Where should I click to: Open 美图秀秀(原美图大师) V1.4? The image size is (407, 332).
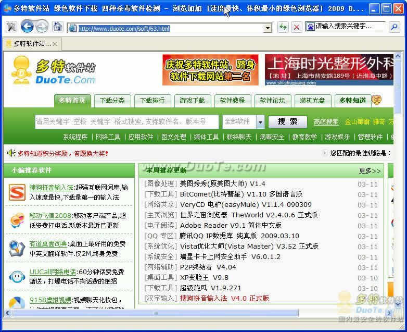[x=222, y=184]
